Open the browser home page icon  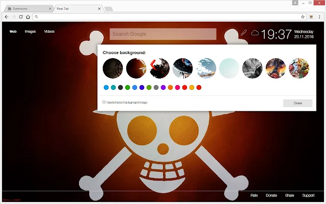(x=28, y=17)
